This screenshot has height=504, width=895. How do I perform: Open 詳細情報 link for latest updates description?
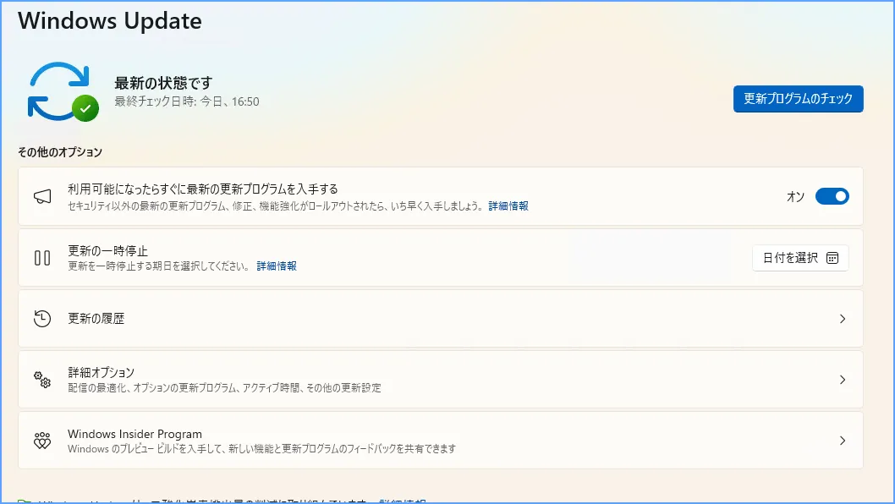coord(508,206)
